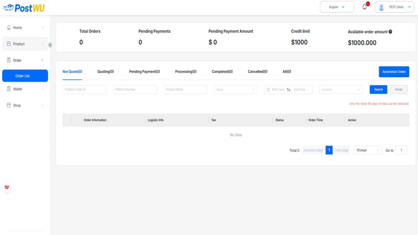The image size is (418, 235).
Task: Focus the Platform Order ID field
Action: (84, 89)
